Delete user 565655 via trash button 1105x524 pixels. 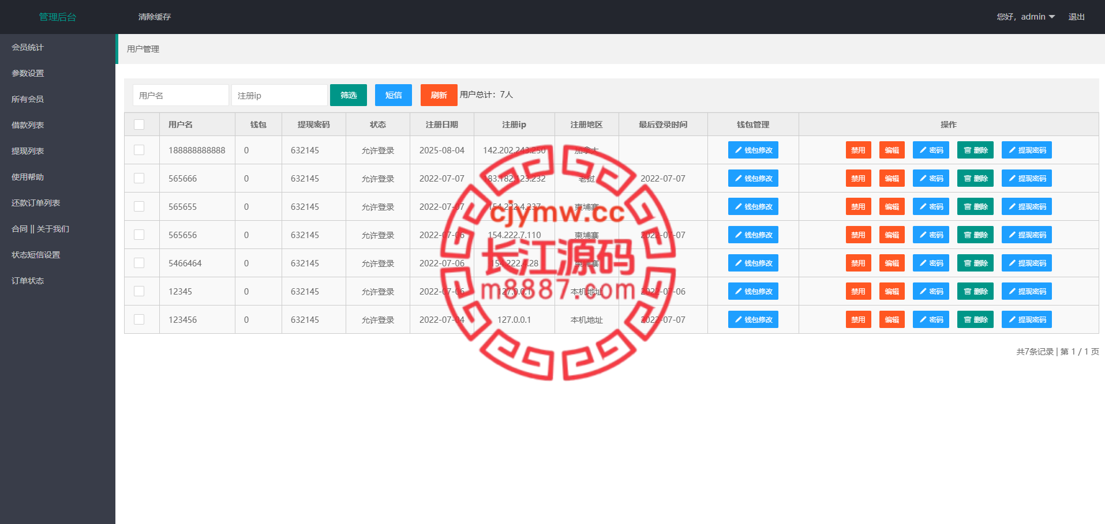tap(975, 206)
